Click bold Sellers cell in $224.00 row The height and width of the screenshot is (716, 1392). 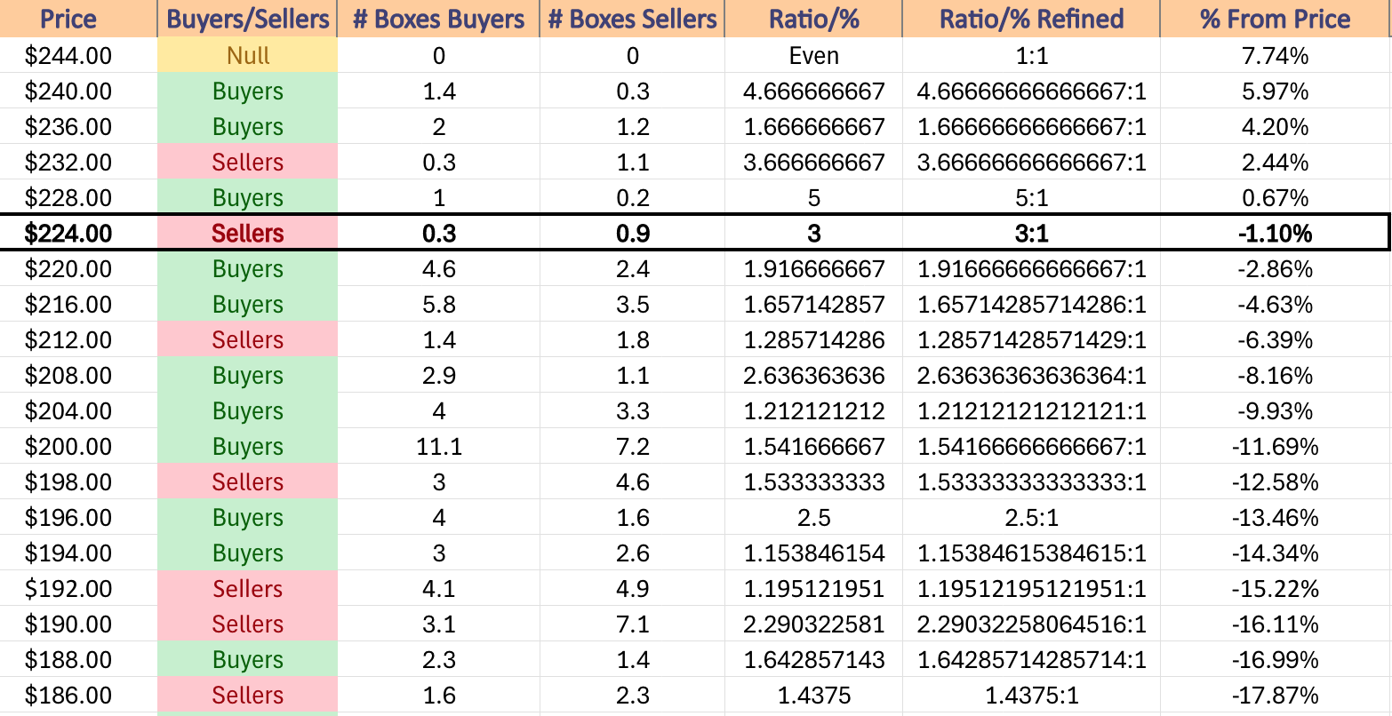[247, 234]
